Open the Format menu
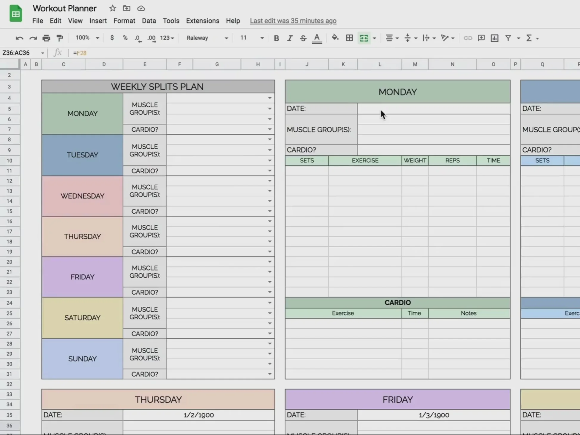The height and width of the screenshot is (435, 580). [124, 21]
